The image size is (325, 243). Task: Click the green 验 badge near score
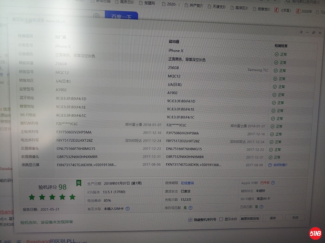[x=79, y=183]
